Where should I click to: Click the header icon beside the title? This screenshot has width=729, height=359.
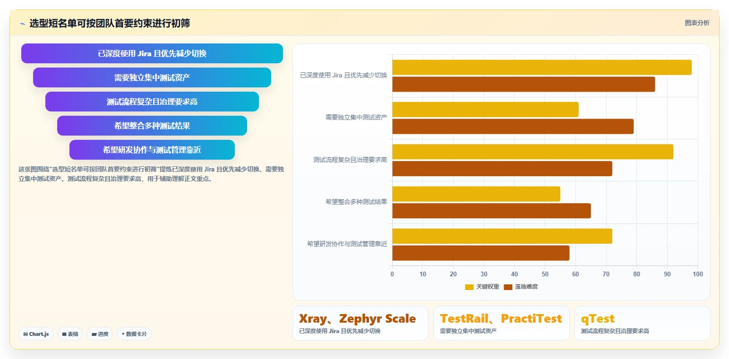click(x=22, y=23)
